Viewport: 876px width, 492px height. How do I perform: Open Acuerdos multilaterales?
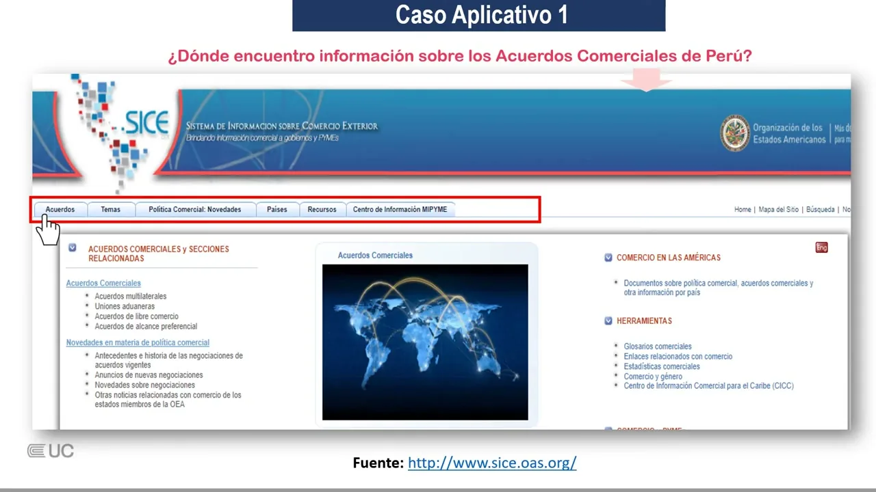coord(131,296)
